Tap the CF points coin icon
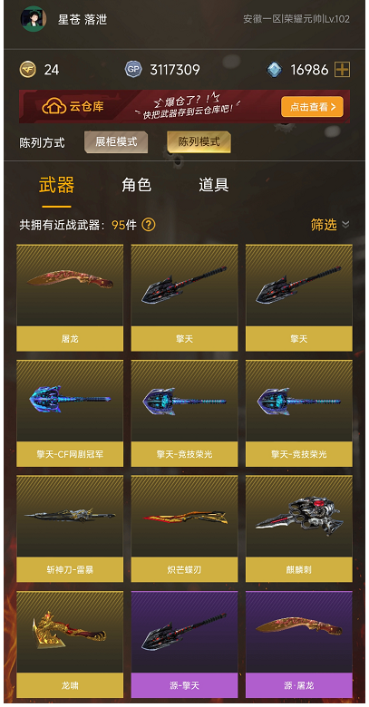This screenshot has width=369, height=707. (x=27, y=70)
